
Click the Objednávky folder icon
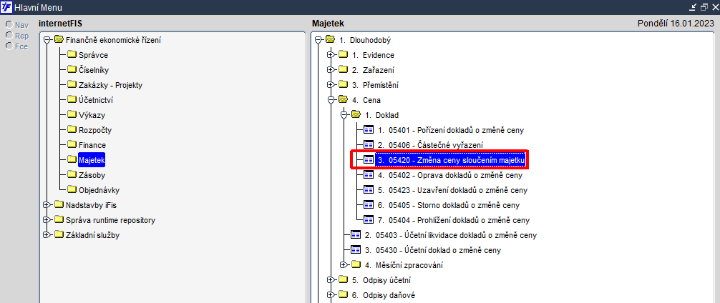pos(72,190)
